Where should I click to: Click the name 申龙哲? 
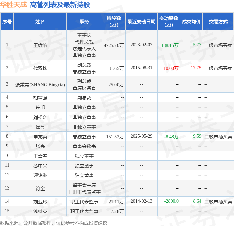(x=40, y=137)
